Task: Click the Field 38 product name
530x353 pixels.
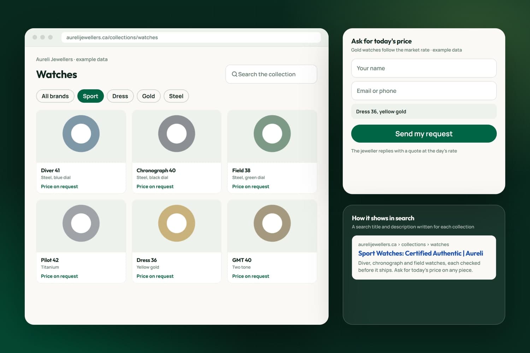Action: (241, 170)
